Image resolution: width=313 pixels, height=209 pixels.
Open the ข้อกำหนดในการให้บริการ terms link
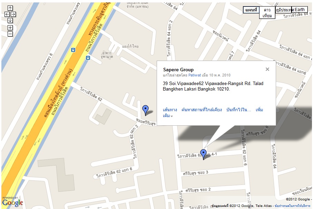point(292,206)
